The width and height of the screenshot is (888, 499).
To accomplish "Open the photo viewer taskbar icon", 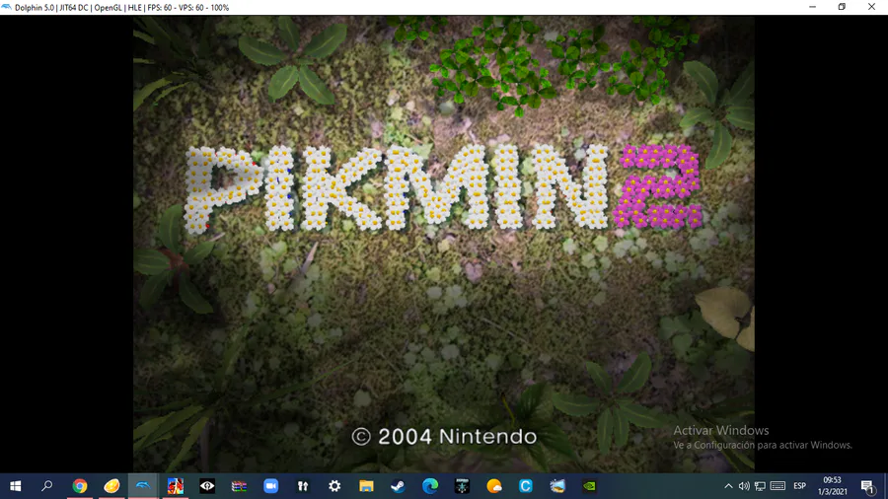I will [557, 486].
